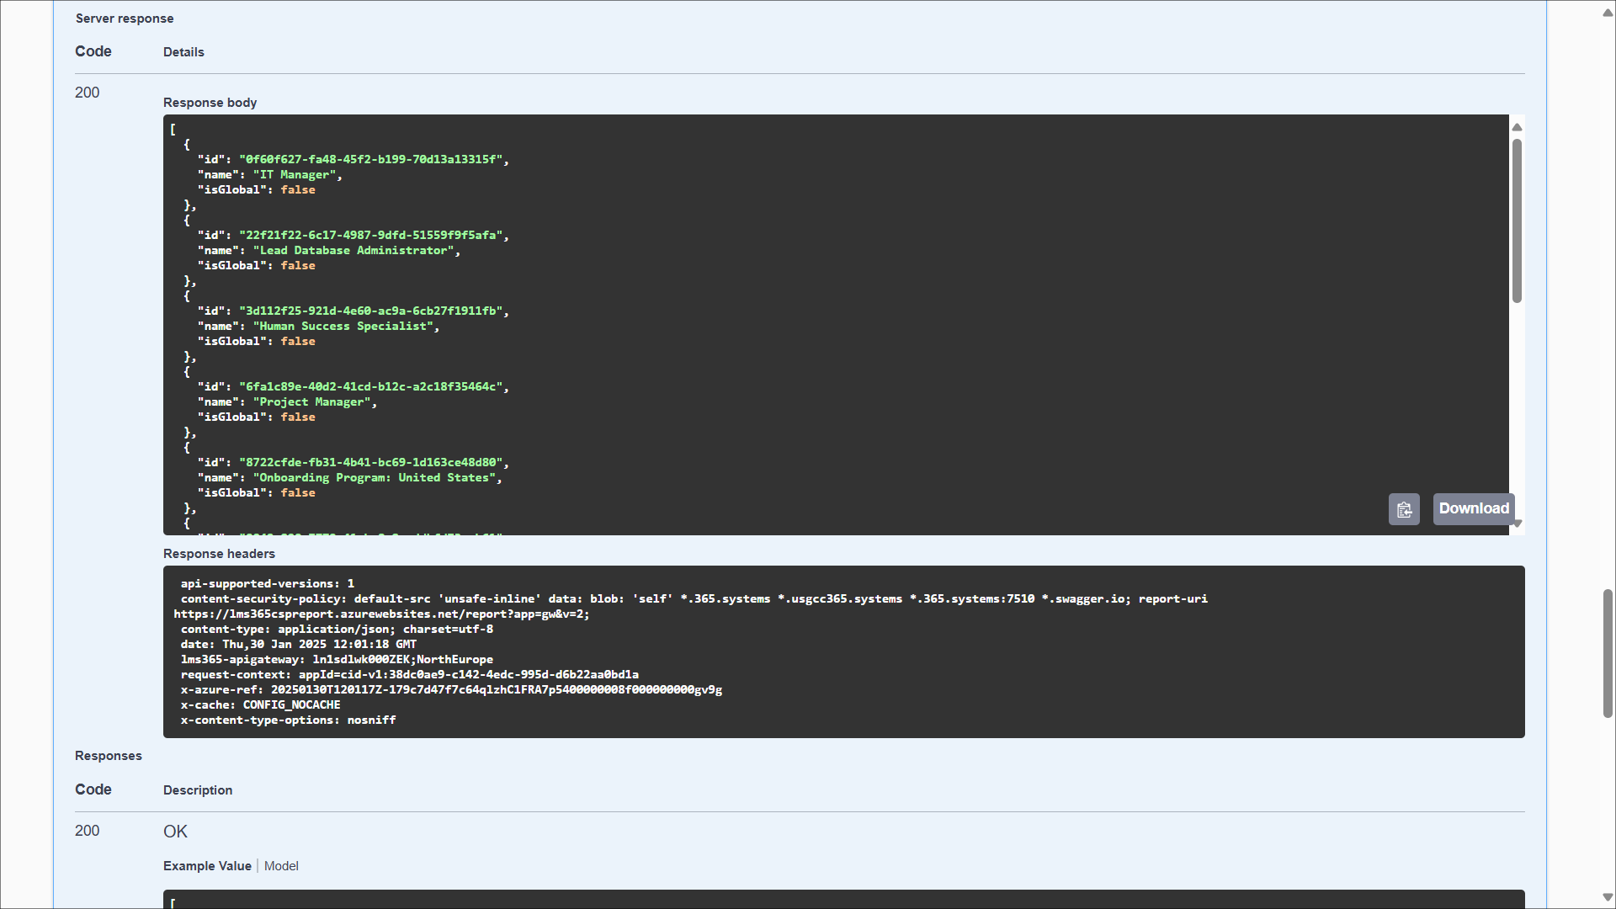
Task: Click the response body scrollbar thumb
Action: (1517, 219)
